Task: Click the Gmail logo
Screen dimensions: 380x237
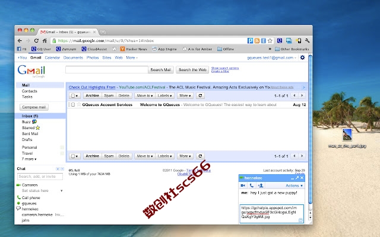Action: [x=31, y=71]
